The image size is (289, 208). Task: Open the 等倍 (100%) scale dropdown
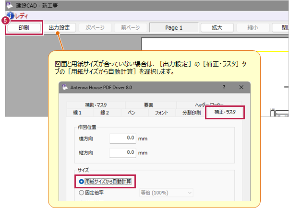166,193
